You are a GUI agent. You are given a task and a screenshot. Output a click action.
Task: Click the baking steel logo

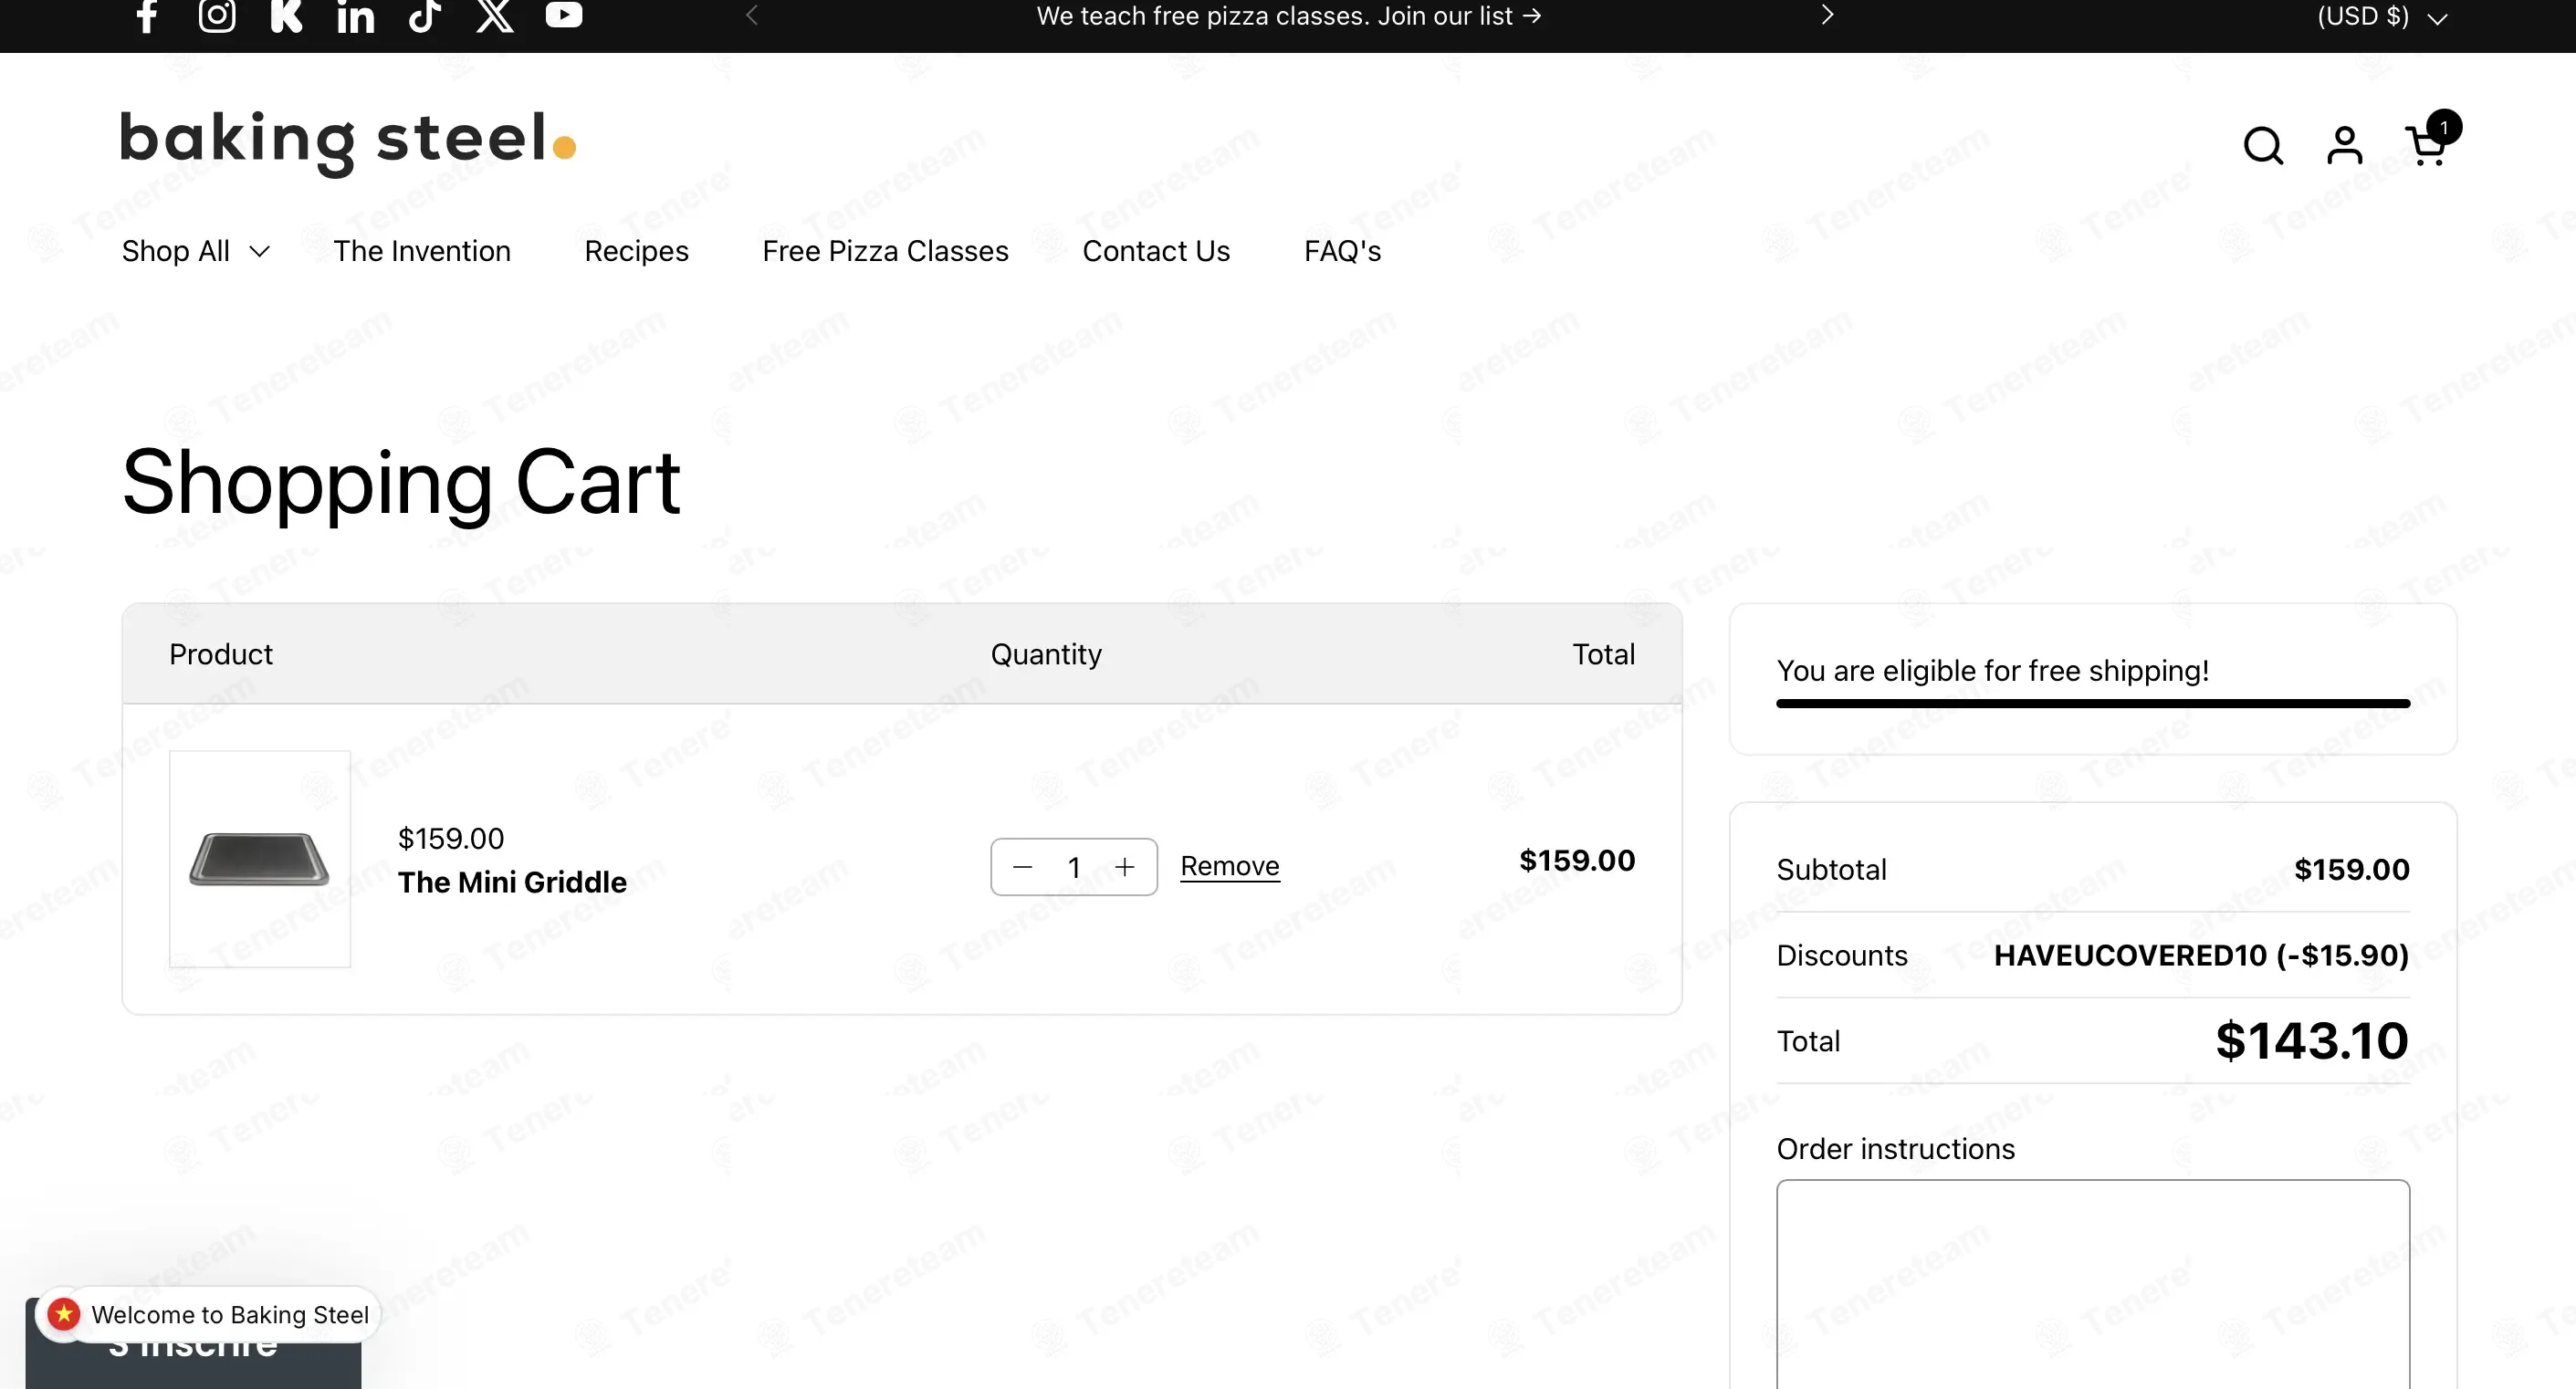[348, 143]
